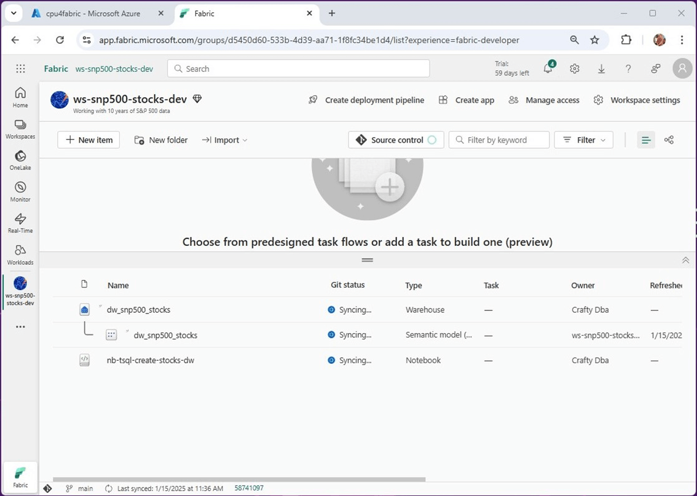Click the New item button
The height and width of the screenshot is (496, 697).
point(89,140)
